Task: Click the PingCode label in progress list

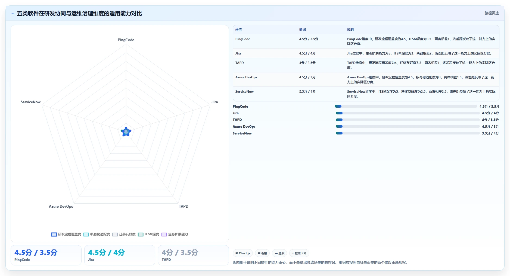Action: point(240,107)
